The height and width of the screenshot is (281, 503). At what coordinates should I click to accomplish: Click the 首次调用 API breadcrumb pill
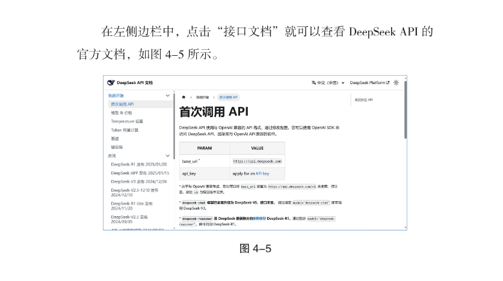(x=229, y=97)
